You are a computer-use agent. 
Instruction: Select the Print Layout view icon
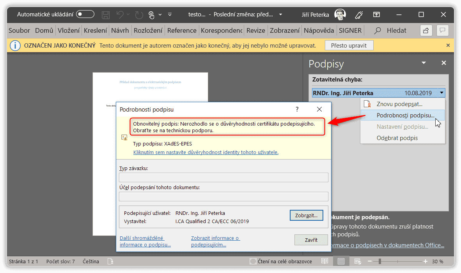point(341,261)
